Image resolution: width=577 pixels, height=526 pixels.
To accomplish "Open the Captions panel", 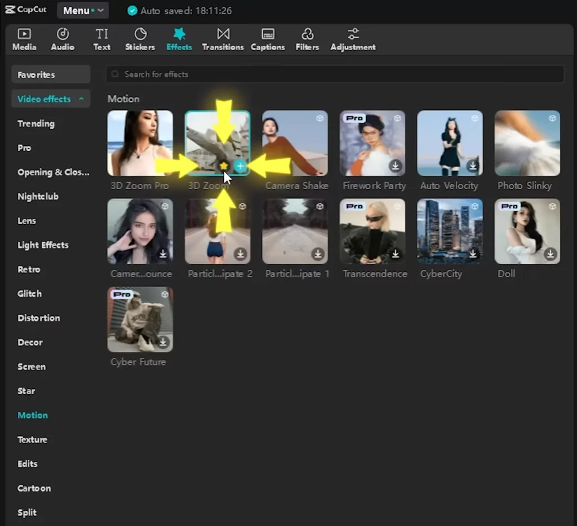I will pos(268,38).
